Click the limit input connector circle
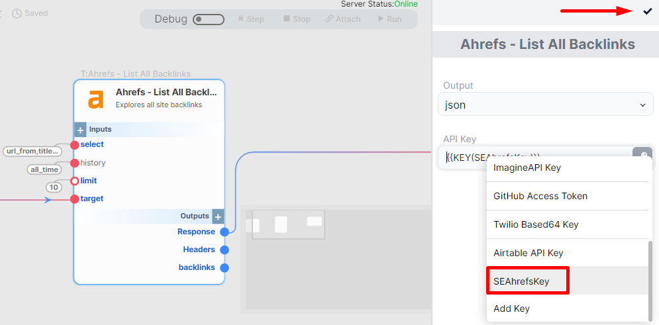 pyautogui.click(x=75, y=181)
